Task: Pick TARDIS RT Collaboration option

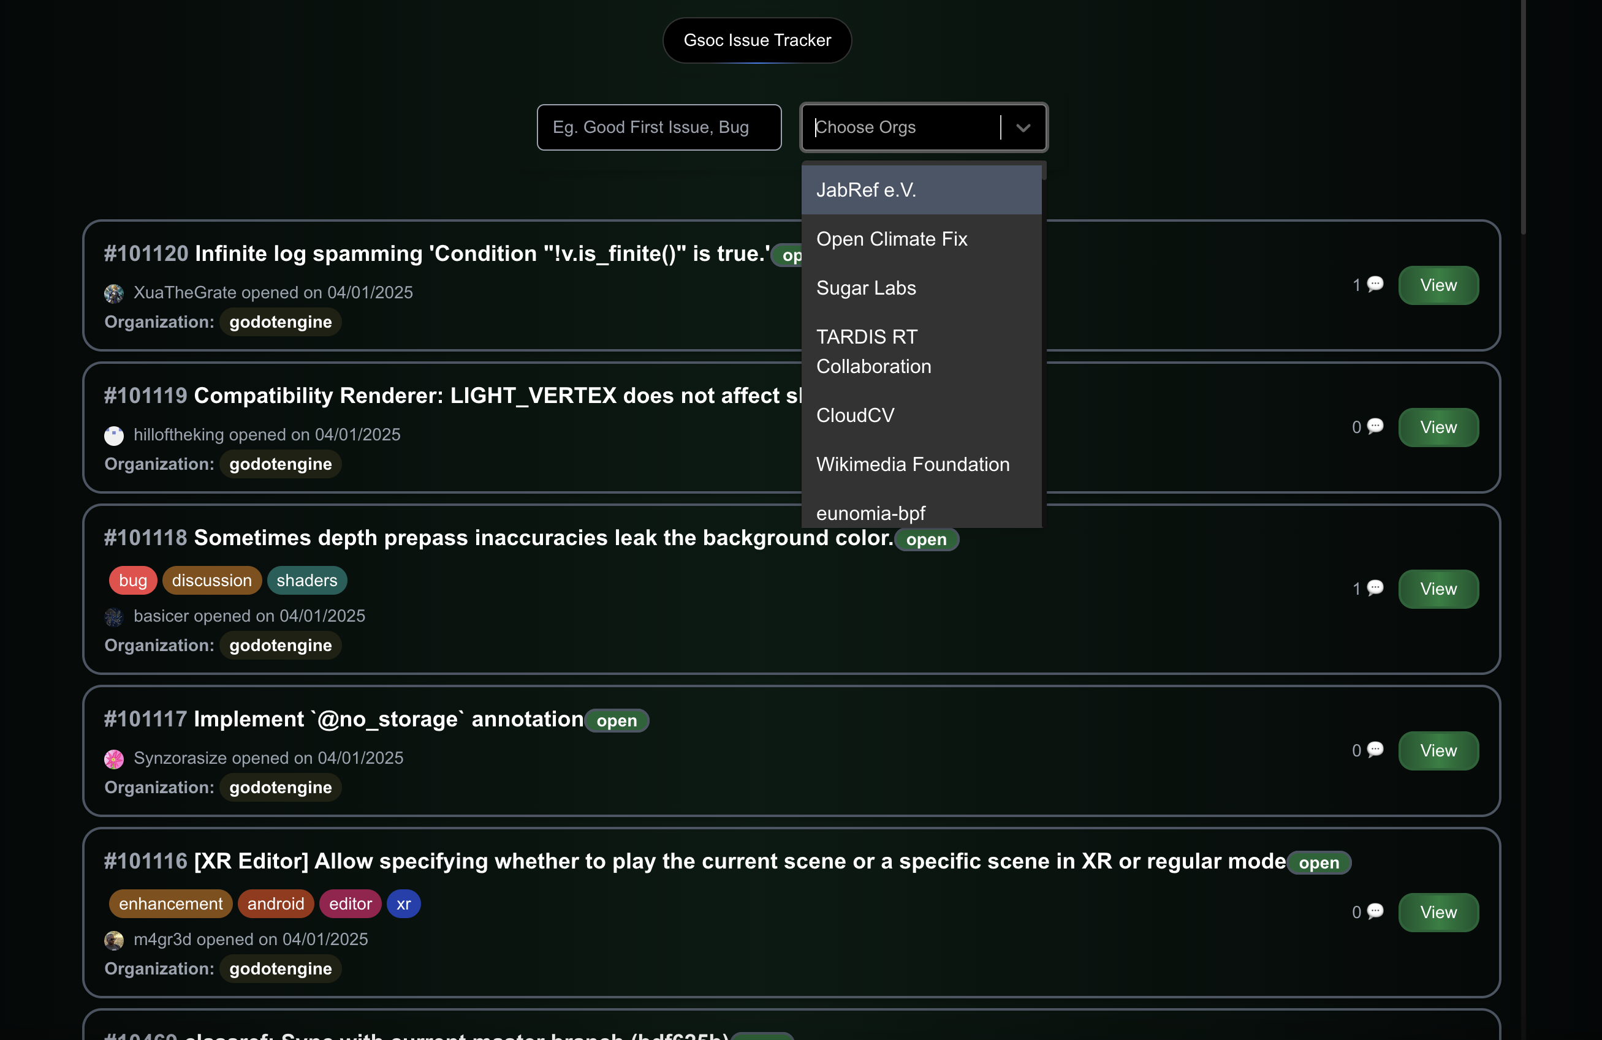Action: click(921, 351)
